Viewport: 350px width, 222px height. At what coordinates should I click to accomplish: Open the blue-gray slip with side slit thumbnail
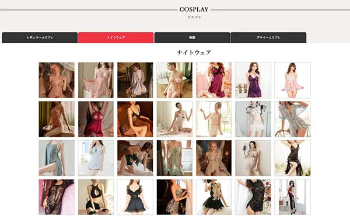click(57, 158)
